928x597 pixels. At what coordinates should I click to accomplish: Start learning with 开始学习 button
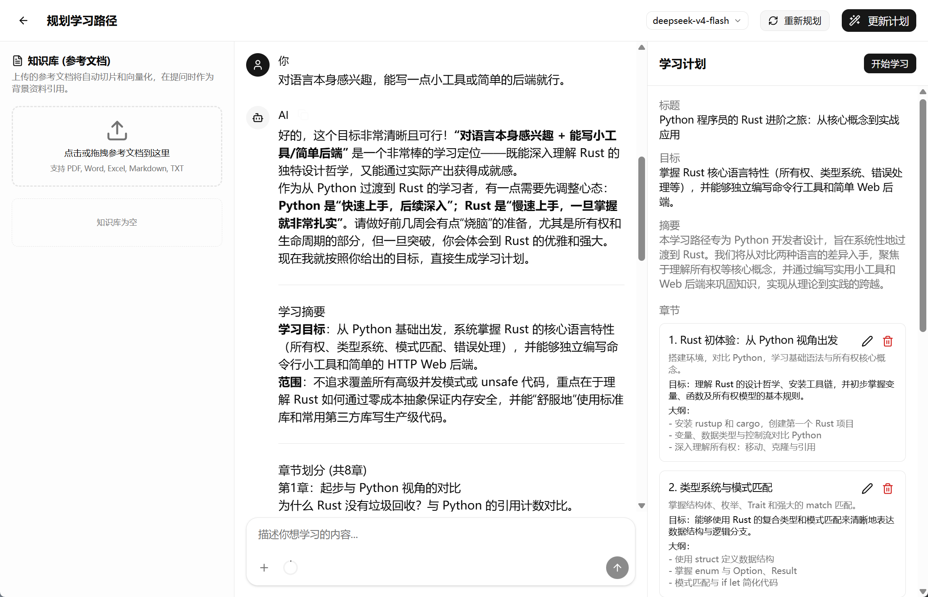889,64
